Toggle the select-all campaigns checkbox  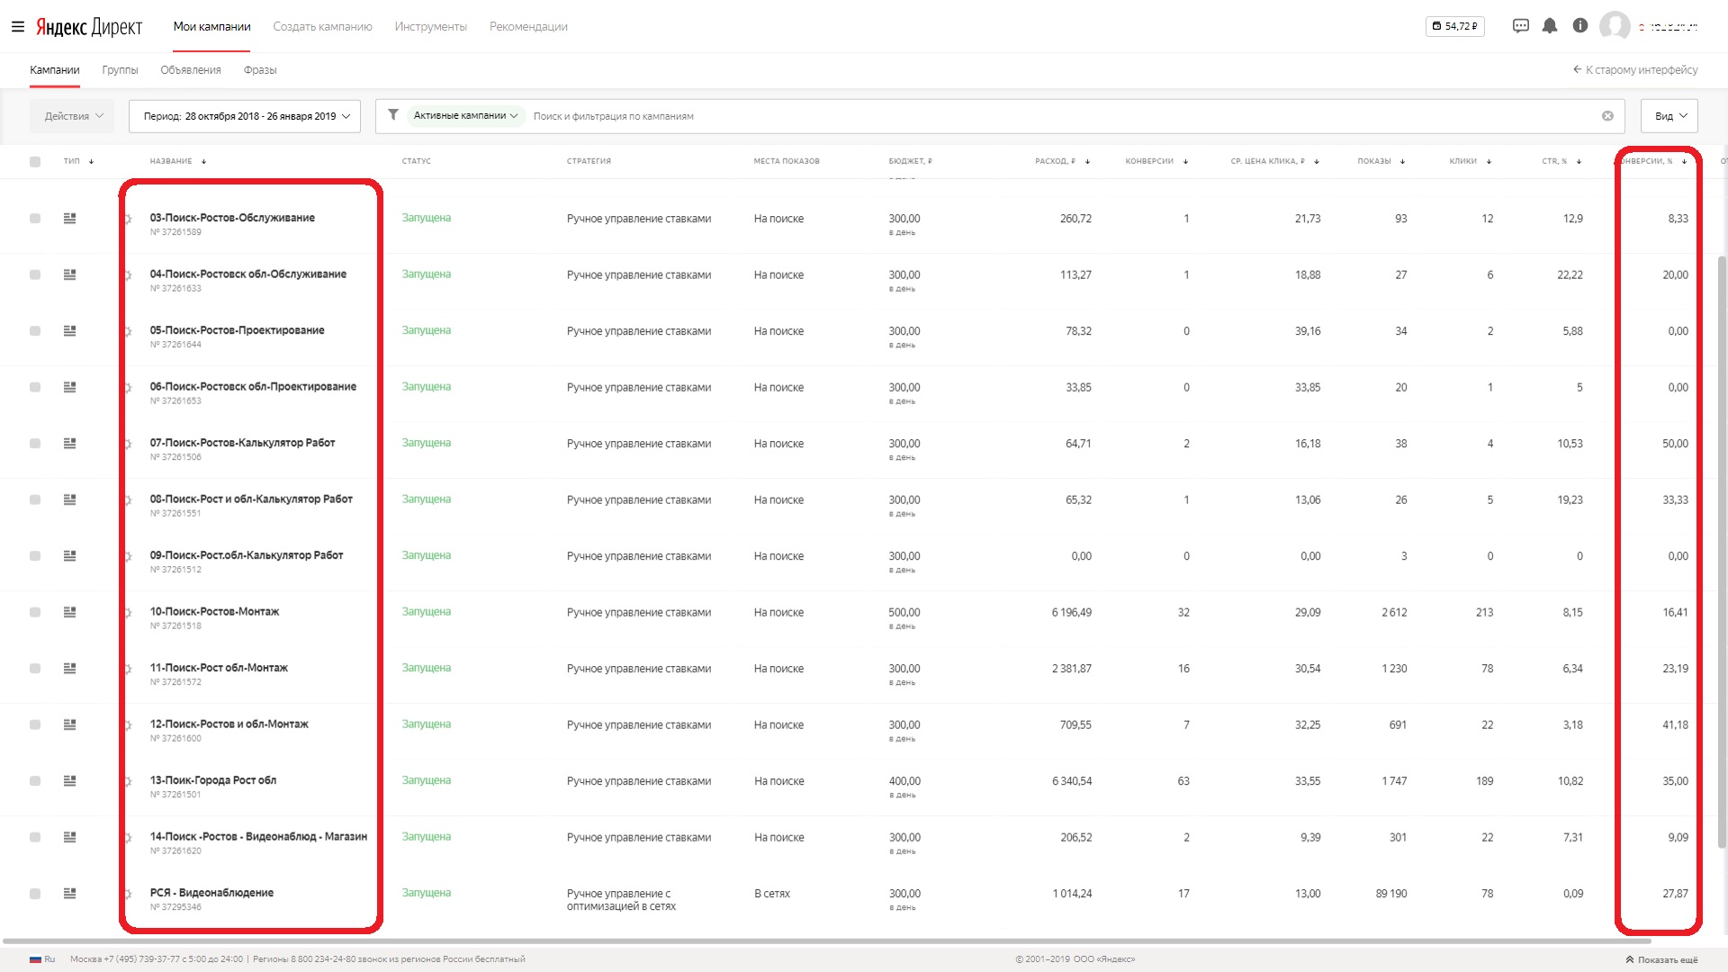pyautogui.click(x=35, y=162)
